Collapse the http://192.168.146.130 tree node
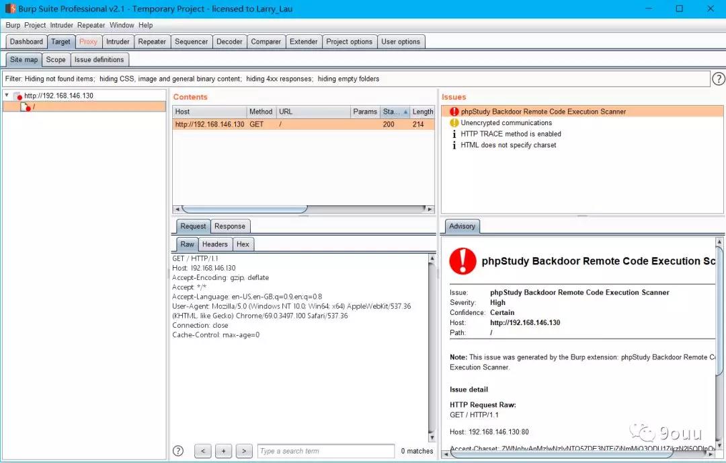The image size is (726, 463). (7, 95)
